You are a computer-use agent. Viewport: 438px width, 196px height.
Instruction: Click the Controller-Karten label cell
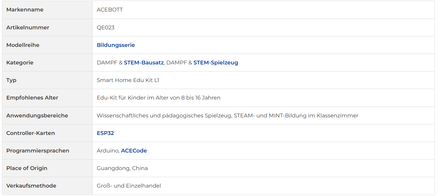(47, 133)
